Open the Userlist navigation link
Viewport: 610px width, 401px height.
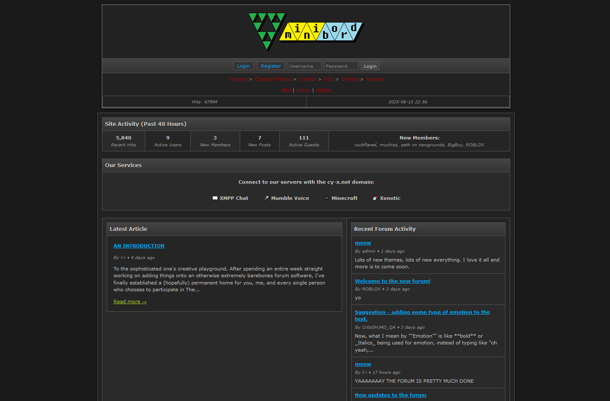click(307, 79)
